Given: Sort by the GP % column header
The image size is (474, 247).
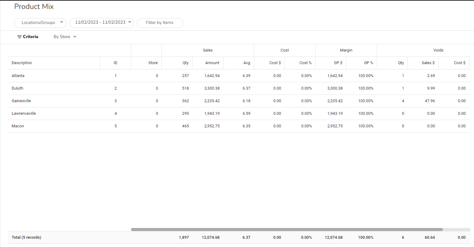Looking at the screenshot, I should click(368, 63).
